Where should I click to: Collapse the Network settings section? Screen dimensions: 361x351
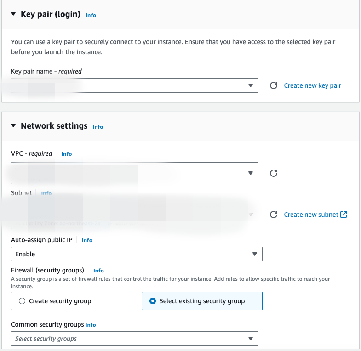point(13,126)
